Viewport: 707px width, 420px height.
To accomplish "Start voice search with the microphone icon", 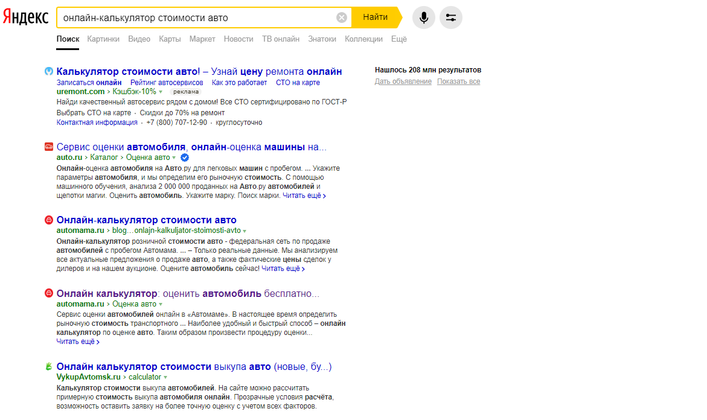I will click(424, 17).
